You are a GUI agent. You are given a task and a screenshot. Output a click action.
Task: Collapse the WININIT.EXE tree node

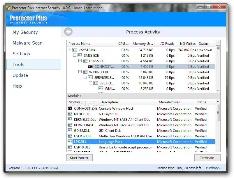[80, 72]
